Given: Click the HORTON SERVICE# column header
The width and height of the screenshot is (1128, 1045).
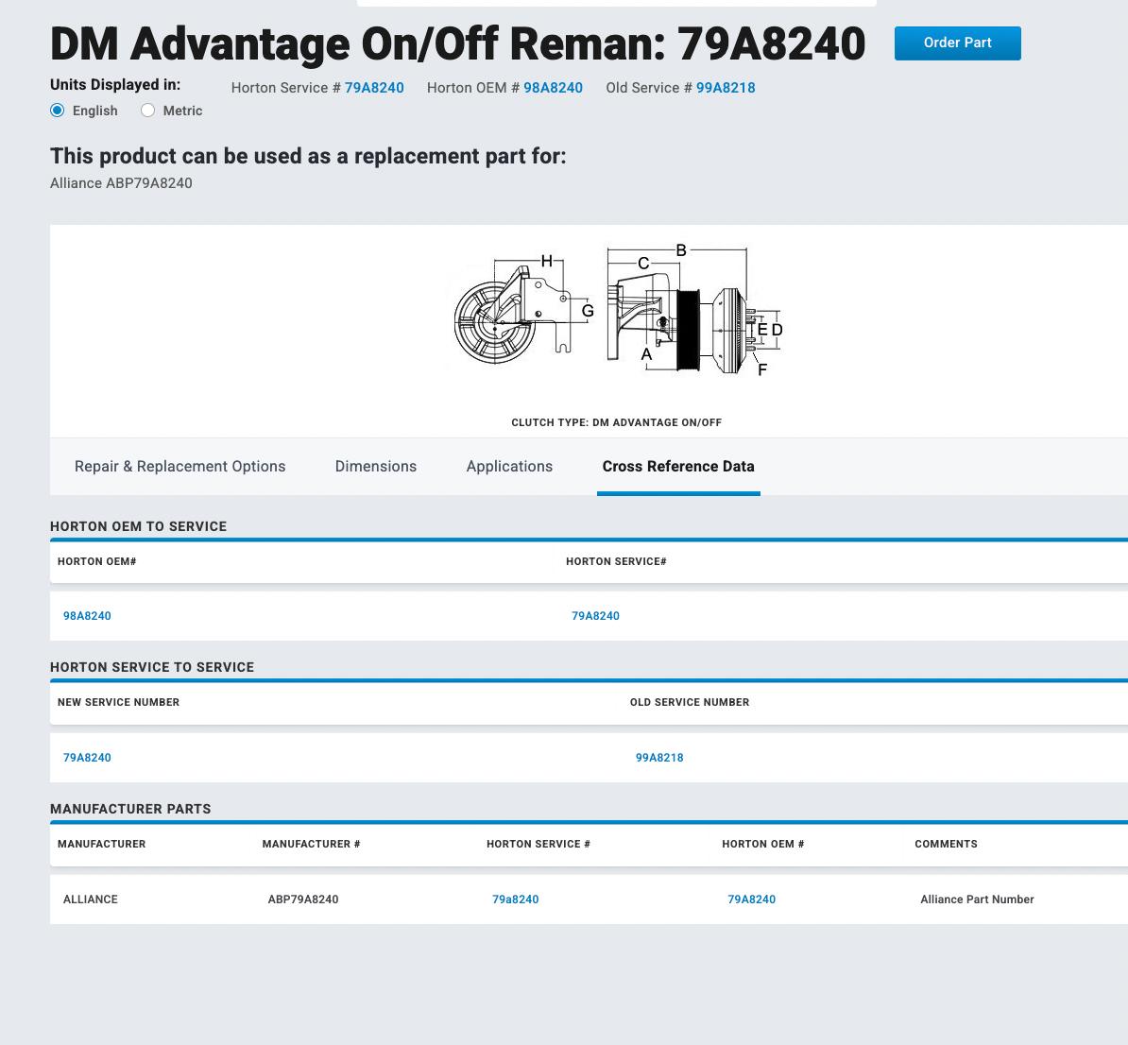Looking at the screenshot, I should click(617, 561).
